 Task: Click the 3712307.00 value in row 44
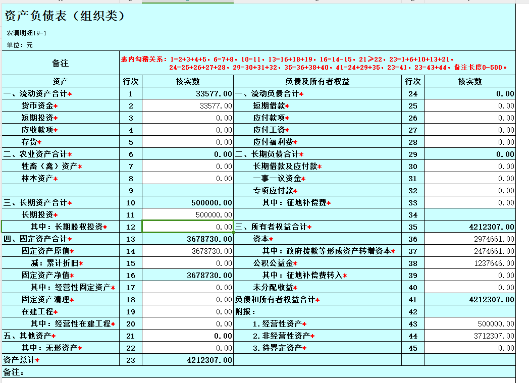click(469, 336)
